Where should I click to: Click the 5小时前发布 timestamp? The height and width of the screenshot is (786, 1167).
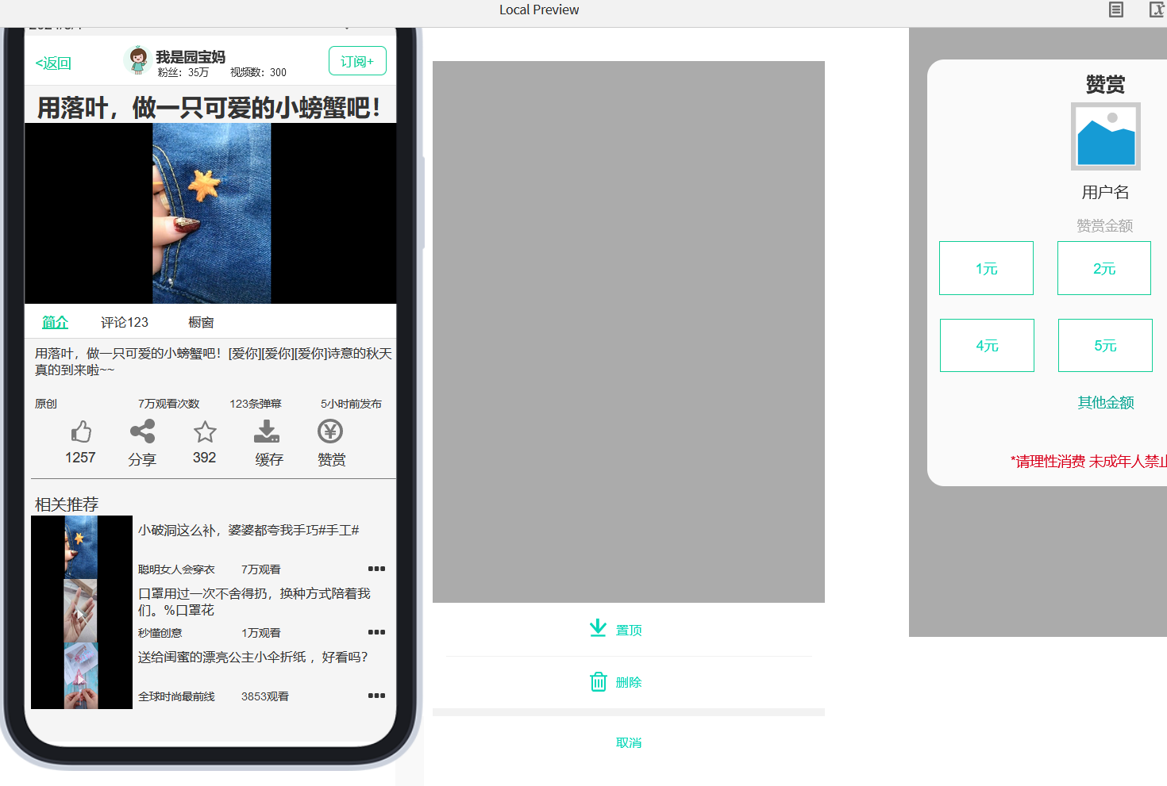coord(351,404)
